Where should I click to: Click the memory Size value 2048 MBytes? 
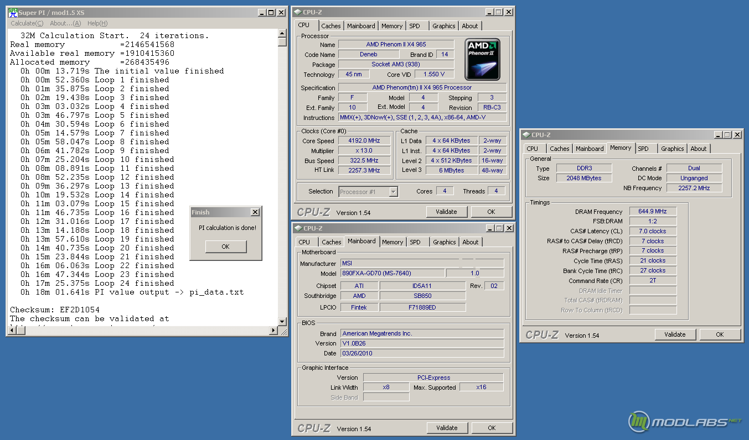point(584,178)
